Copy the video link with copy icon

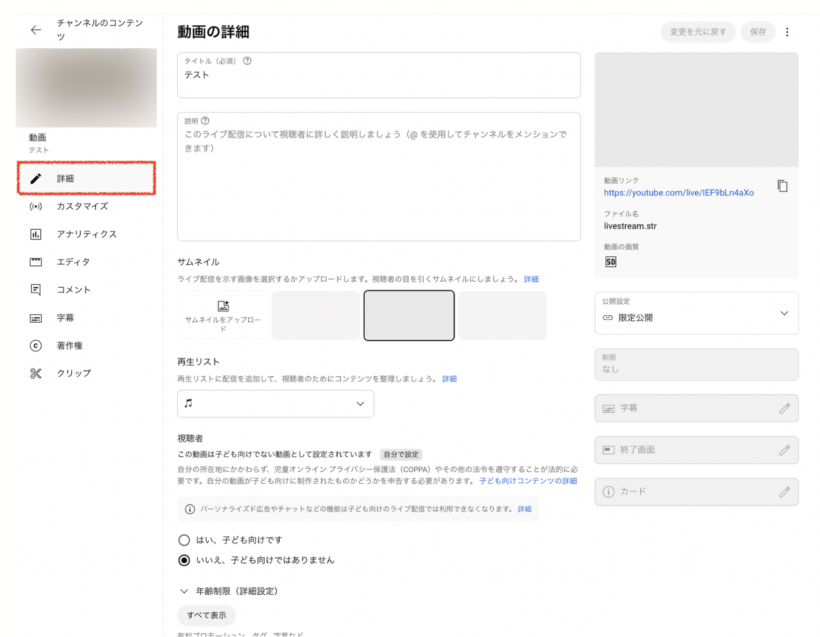[x=782, y=186]
